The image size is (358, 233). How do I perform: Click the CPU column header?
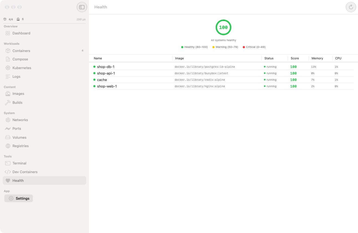click(338, 58)
